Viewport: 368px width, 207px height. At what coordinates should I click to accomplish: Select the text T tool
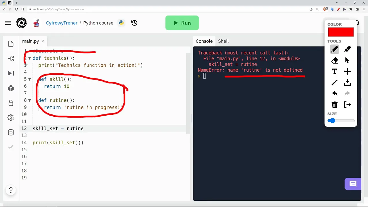(334, 72)
